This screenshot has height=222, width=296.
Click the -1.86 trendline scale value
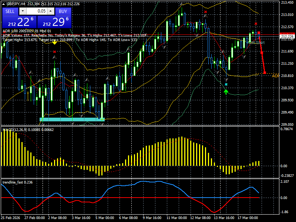click(284, 212)
